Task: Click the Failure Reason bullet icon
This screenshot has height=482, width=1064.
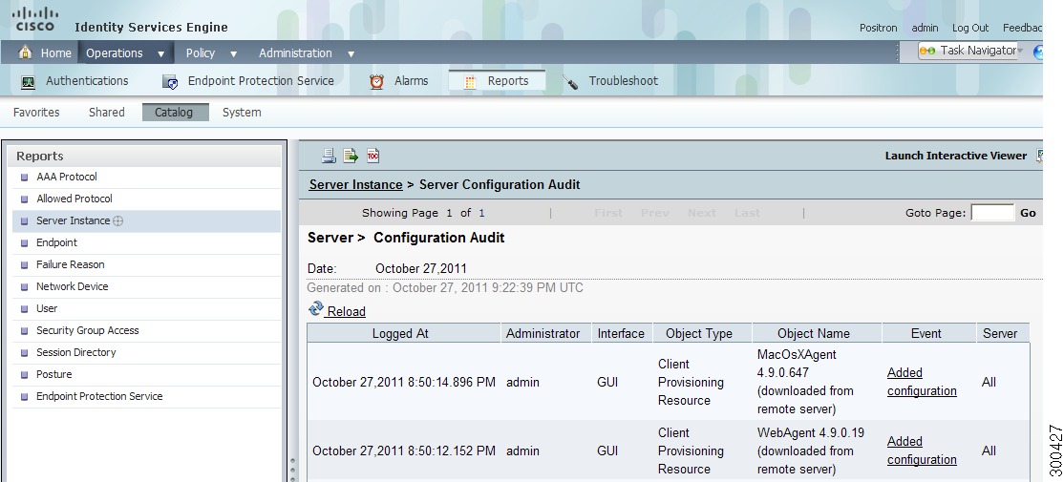Action: click(25, 265)
